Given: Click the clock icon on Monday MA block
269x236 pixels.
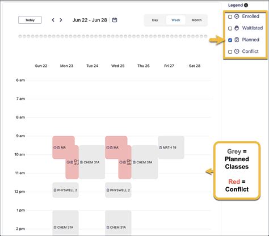Looking at the screenshot, I should click(x=55, y=147).
